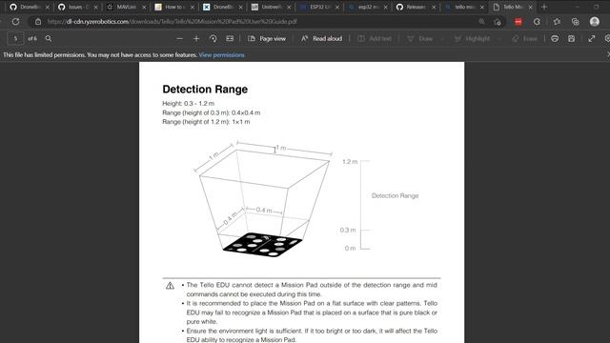
Task: Click the Mission Pad image in diagram
Action: coord(262,245)
